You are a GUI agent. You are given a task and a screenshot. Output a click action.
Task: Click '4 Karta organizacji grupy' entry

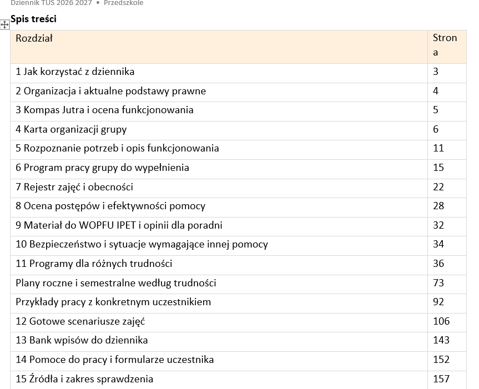tap(71, 129)
